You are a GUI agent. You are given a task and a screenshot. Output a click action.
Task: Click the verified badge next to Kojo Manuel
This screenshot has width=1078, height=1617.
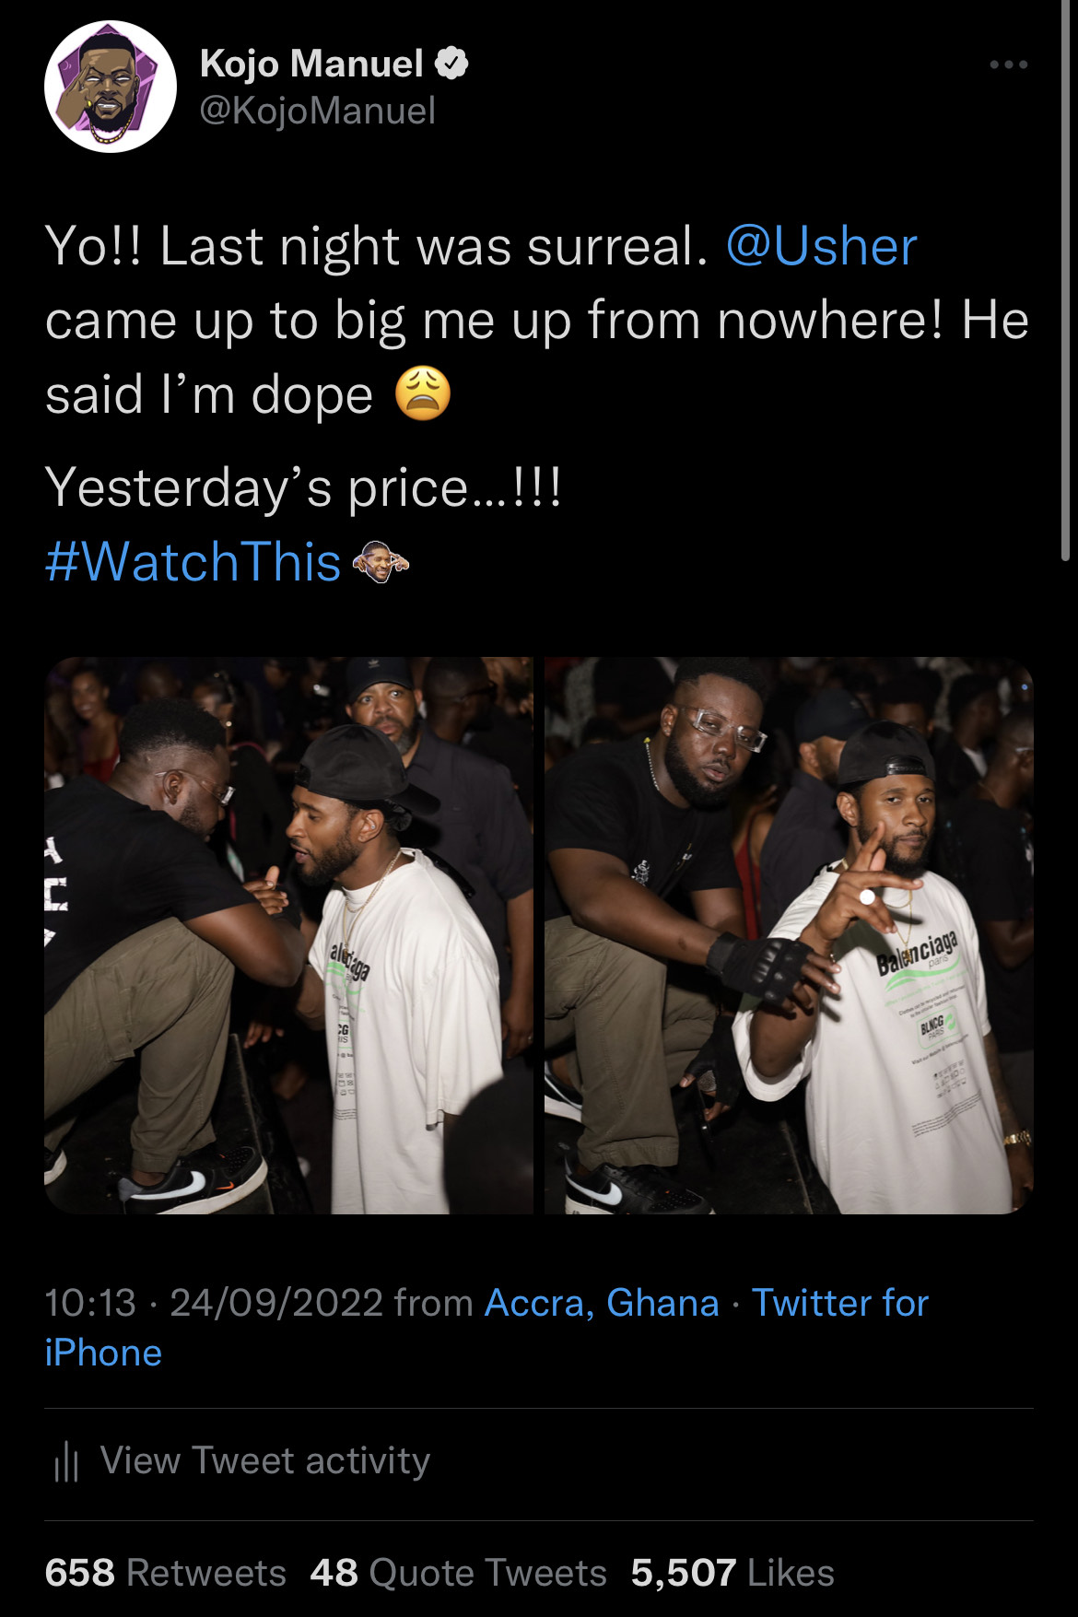(x=451, y=64)
